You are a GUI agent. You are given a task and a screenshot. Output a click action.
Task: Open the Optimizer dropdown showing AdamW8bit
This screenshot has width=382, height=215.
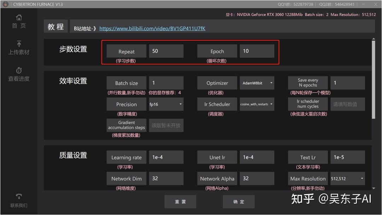pyautogui.click(x=257, y=82)
